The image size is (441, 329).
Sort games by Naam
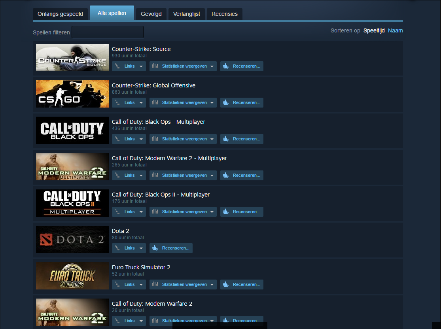point(395,30)
